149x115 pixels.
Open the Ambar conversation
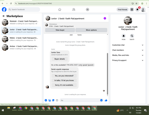click(x=21, y=48)
